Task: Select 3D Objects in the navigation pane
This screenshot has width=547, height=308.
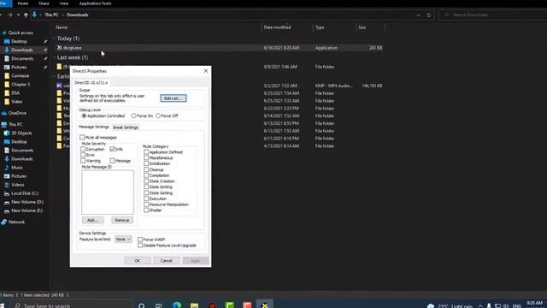Action: click(x=21, y=133)
